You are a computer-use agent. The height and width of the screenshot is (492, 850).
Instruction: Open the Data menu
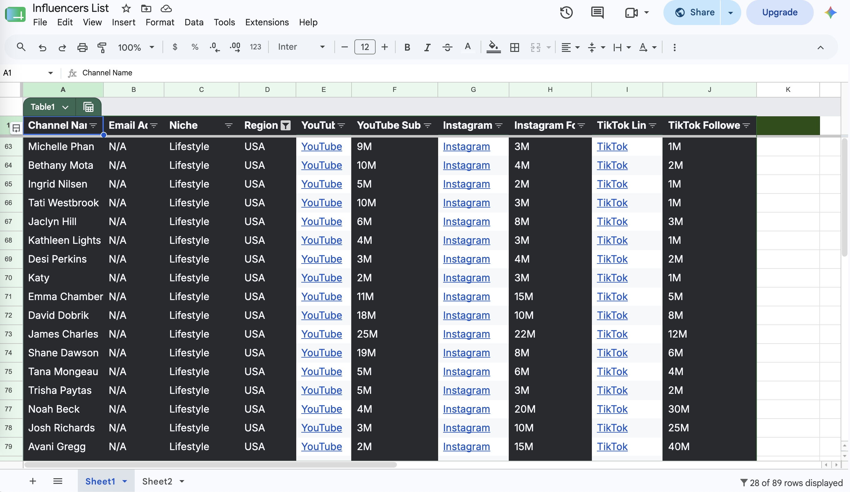click(194, 22)
